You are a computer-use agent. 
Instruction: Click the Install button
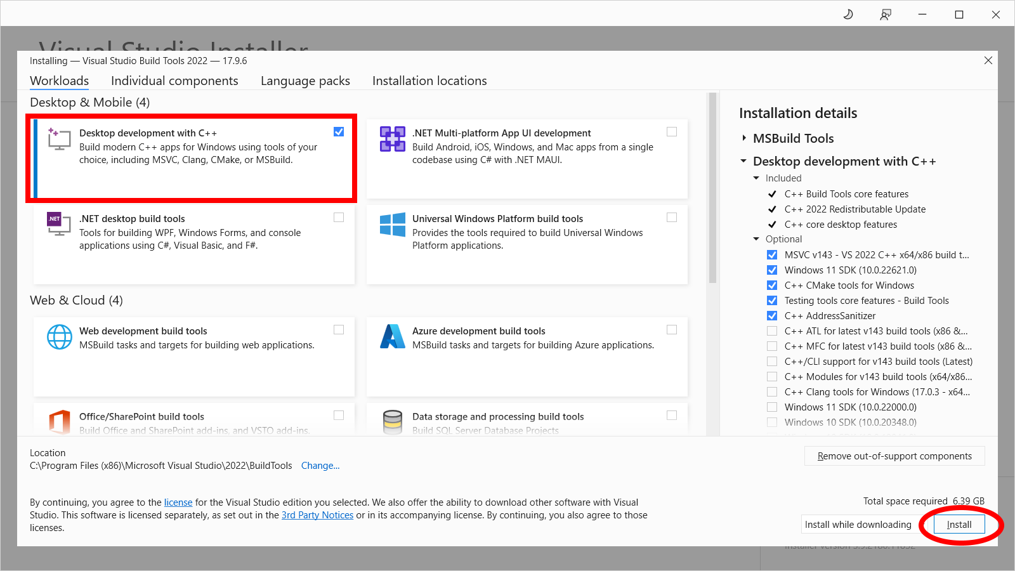pyautogui.click(x=959, y=525)
